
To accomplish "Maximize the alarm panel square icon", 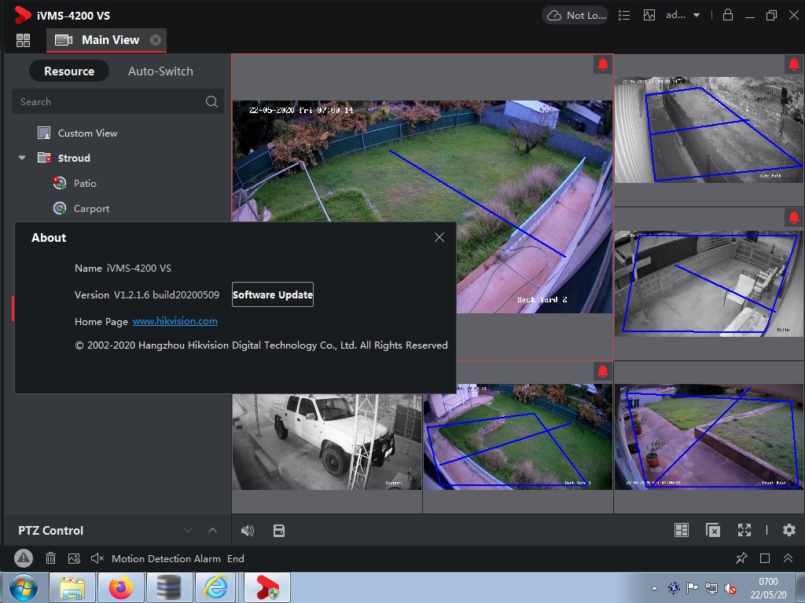I will 765,558.
